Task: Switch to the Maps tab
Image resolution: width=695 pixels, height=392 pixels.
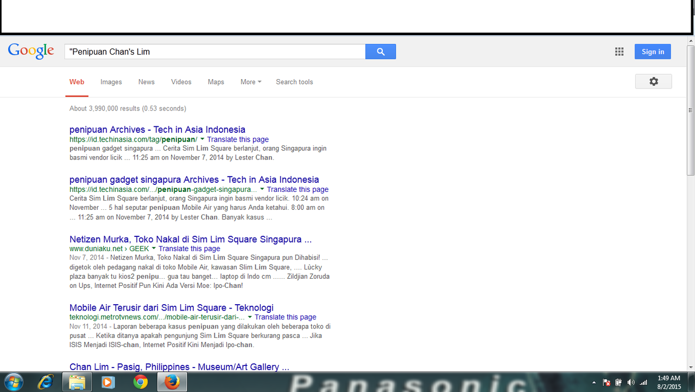Action: point(216,82)
